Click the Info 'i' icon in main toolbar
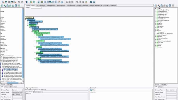This screenshot has height=100, width=178. [94, 2]
